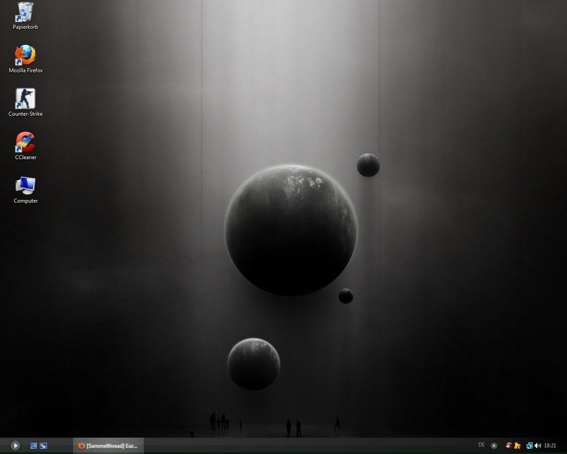Click the Switch Between Windows icon
This screenshot has width=567, height=454.
pos(43,446)
